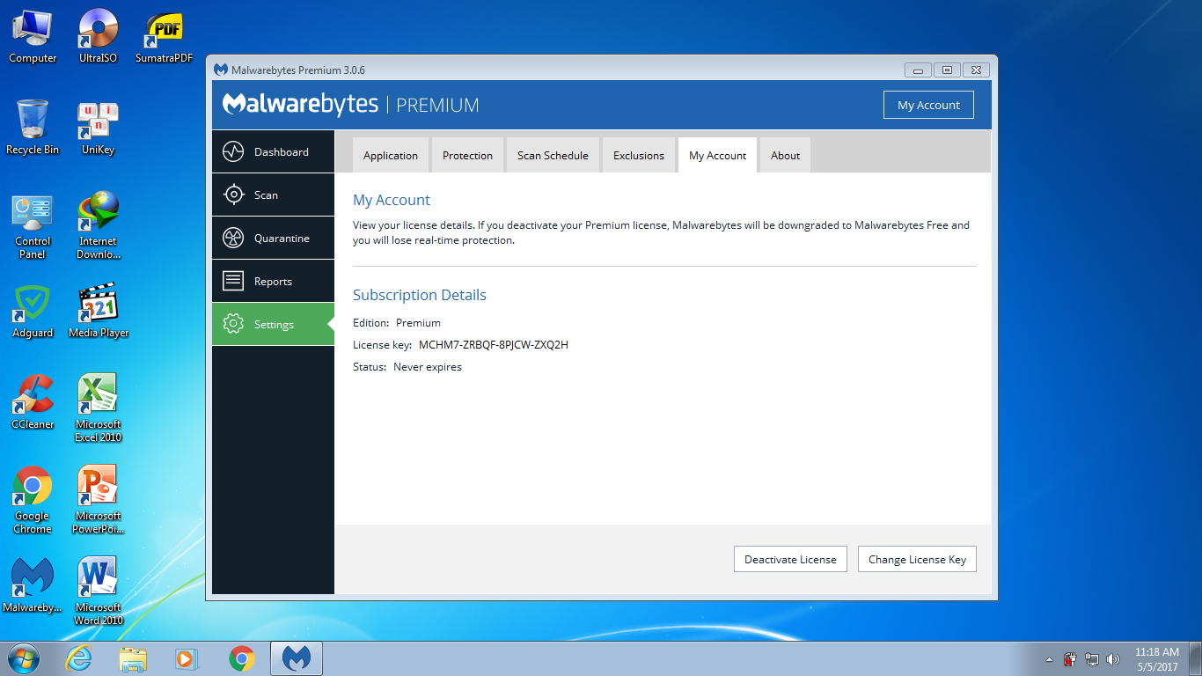The height and width of the screenshot is (676, 1202).
Task: Click the Quarantine radiation icon
Action: point(233,238)
